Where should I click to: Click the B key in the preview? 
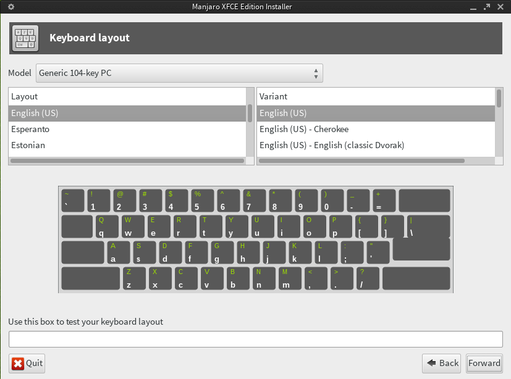point(239,278)
